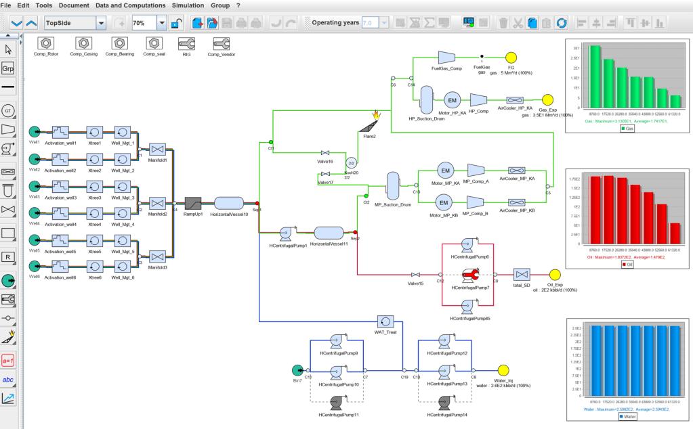The height and width of the screenshot is (429, 693).
Task: Select the a=1 variable tool
Action: coord(9,359)
